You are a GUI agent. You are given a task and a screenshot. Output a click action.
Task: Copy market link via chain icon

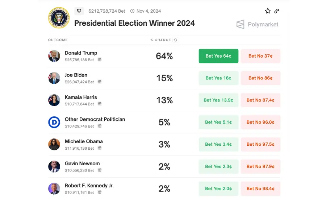(x=276, y=11)
